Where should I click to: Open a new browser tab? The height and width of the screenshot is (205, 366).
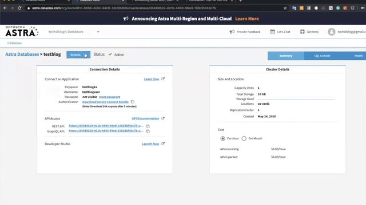[x=240, y=1]
